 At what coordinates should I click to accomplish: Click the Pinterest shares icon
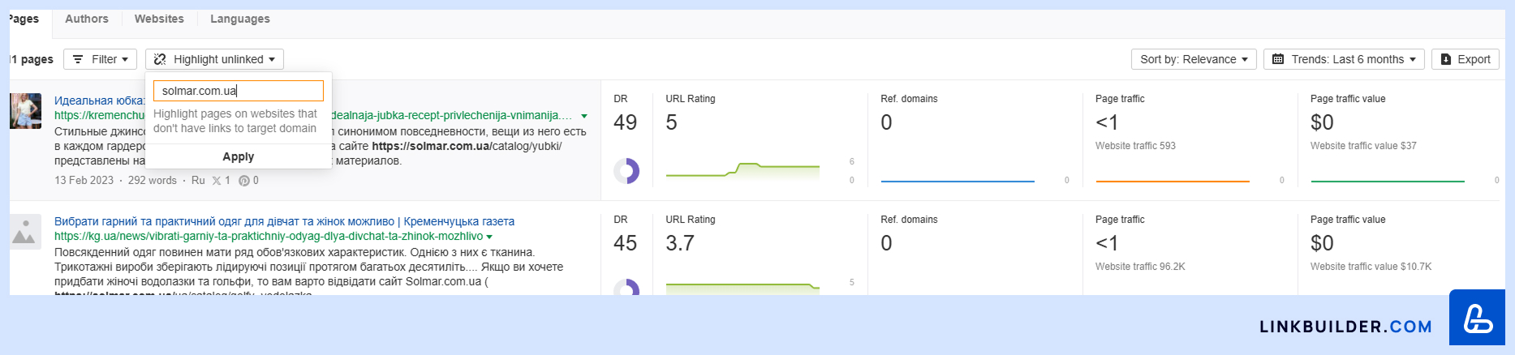point(243,181)
